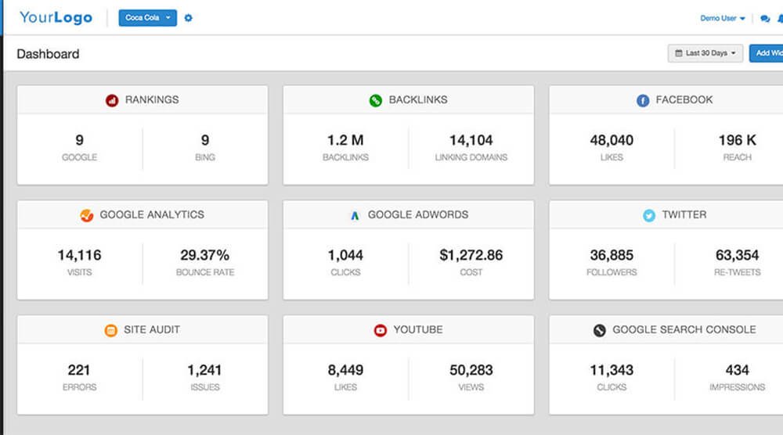Open the YOUTUBE widget title

pyautogui.click(x=418, y=329)
